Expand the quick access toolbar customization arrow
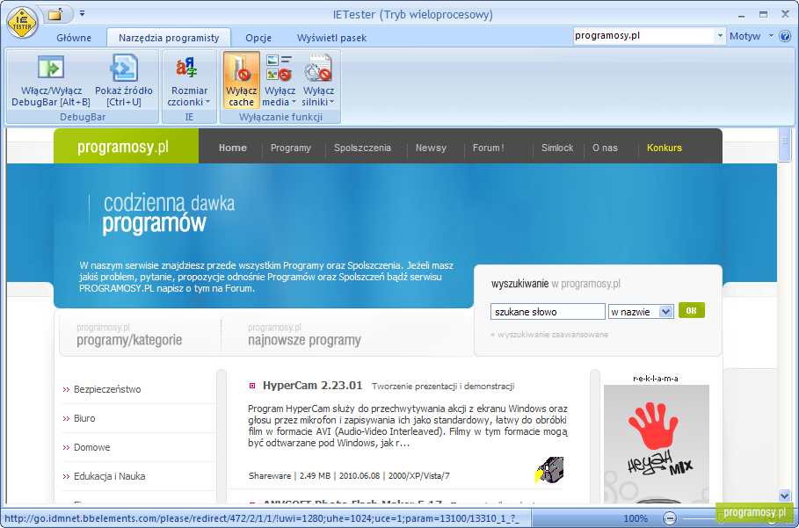The image size is (799, 528). [x=82, y=14]
